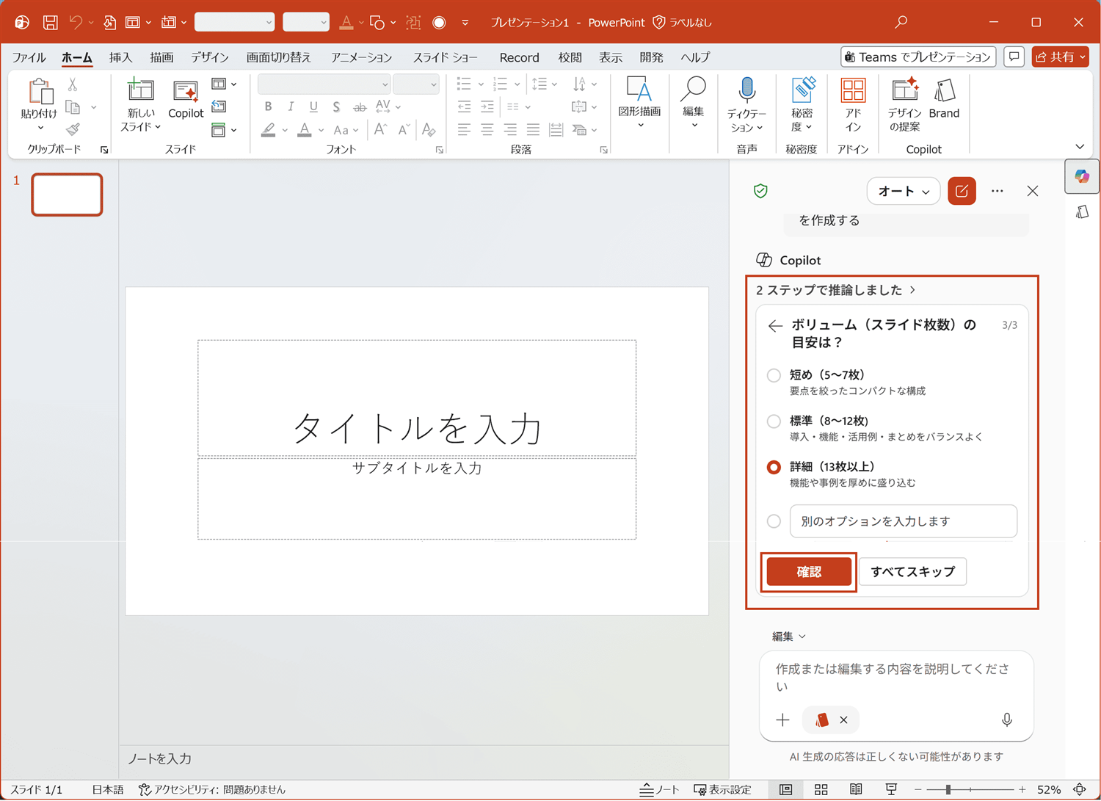Undo the last action
The image size is (1101, 801).
point(76,23)
